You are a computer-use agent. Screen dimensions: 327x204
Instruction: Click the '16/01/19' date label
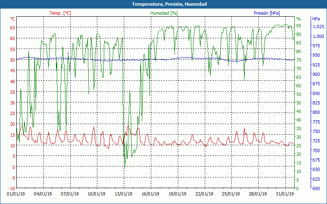(x=150, y=194)
